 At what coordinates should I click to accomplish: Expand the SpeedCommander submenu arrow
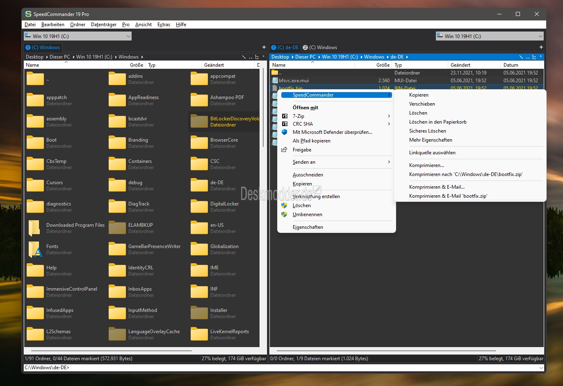[389, 95]
